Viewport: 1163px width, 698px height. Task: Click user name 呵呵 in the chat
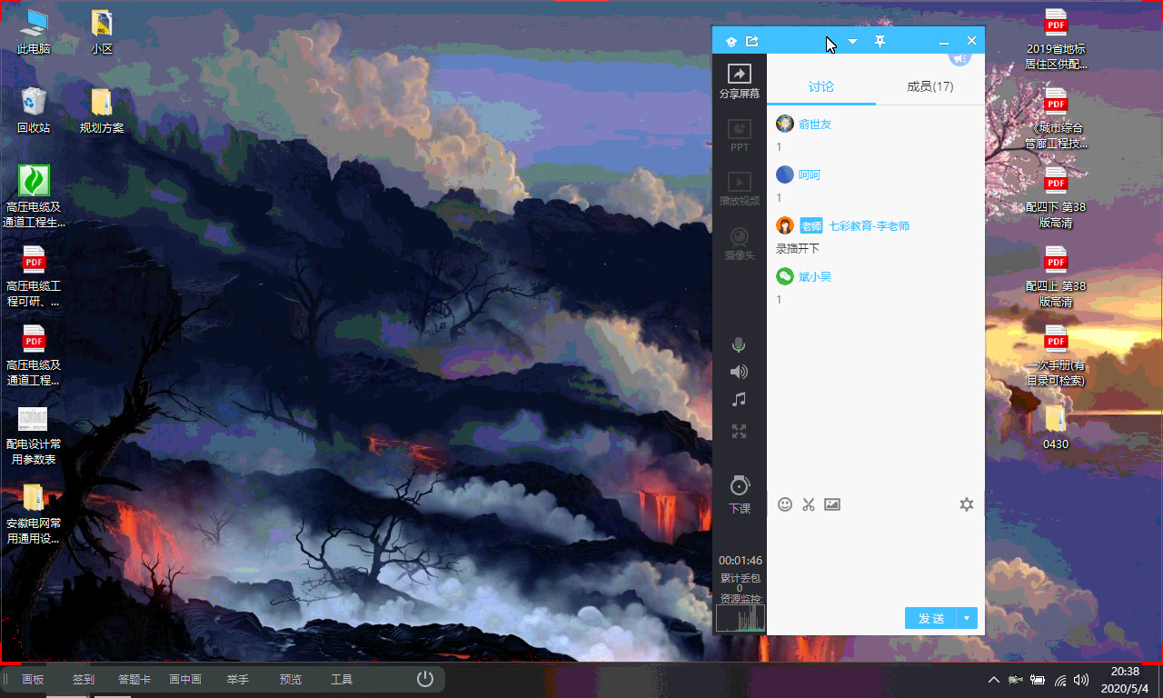[x=809, y=174]
